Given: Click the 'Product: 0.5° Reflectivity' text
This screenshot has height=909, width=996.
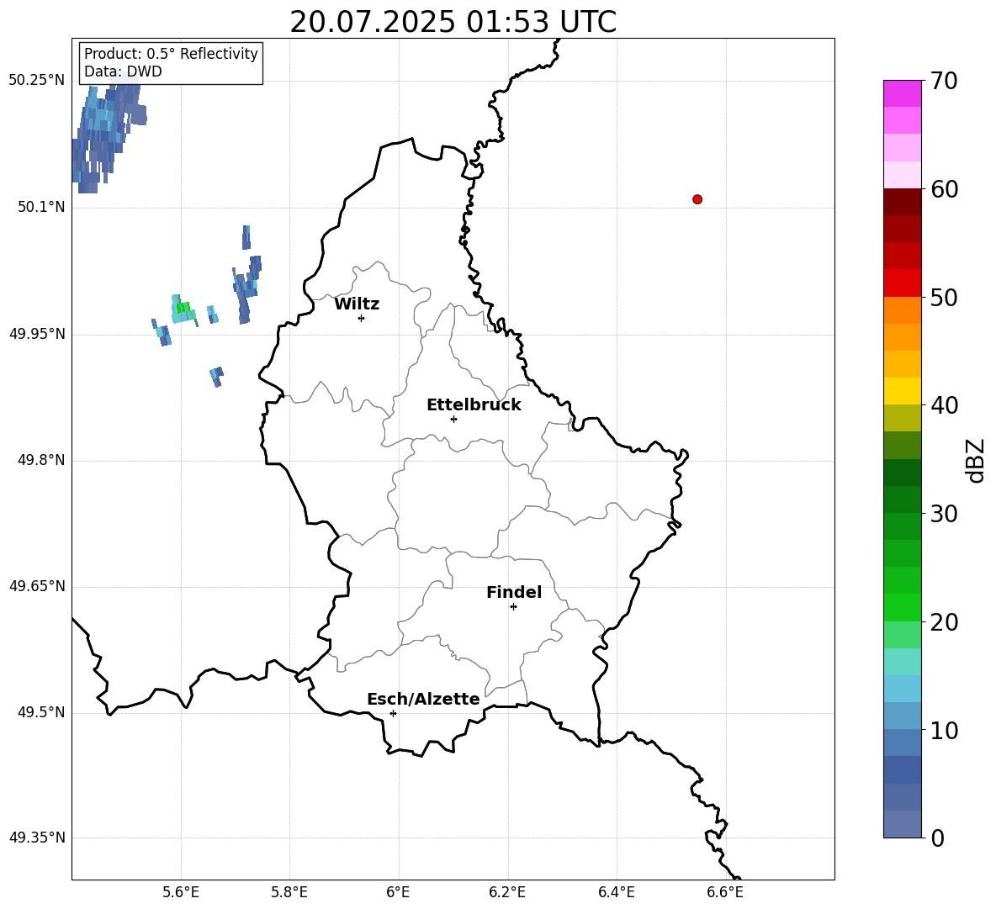Looking at the screenshot, I should pos(171,53).
